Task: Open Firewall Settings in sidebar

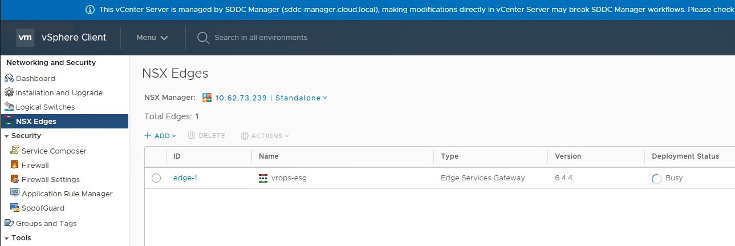Action: pos(50,179)
